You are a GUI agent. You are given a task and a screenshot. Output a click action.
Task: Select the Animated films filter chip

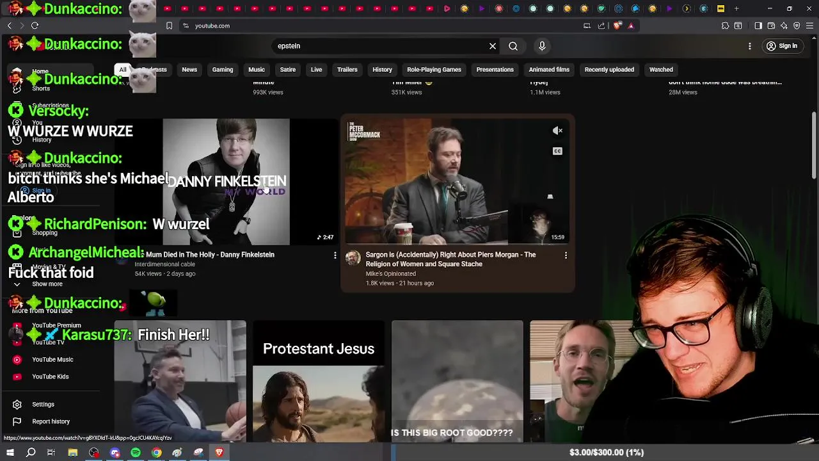point(549,70)
